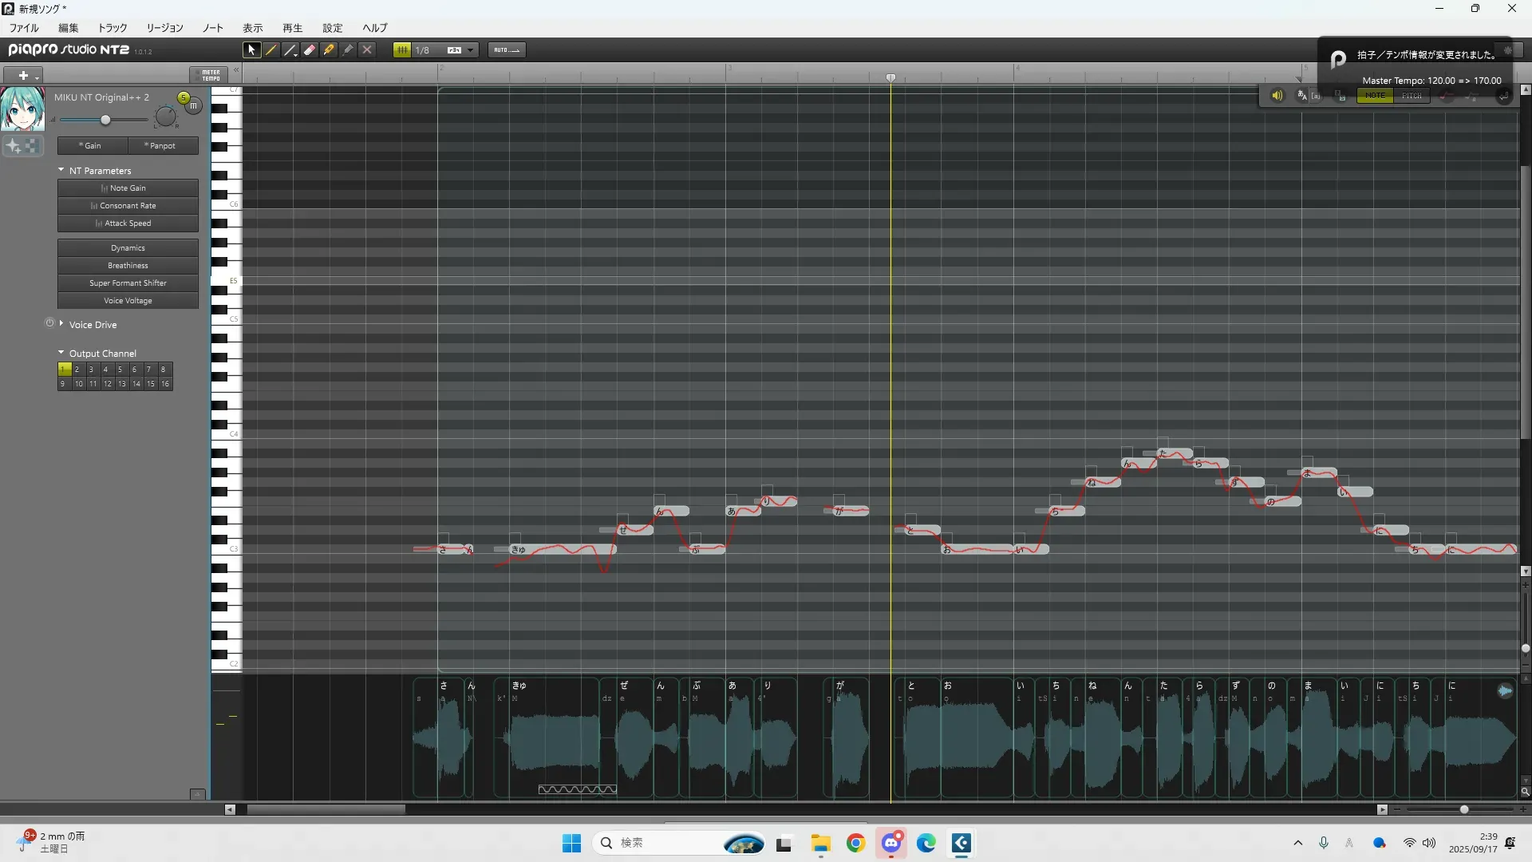Click the track volume slider handle
This screenshot has width=1532, height=862.
(105, 120)
